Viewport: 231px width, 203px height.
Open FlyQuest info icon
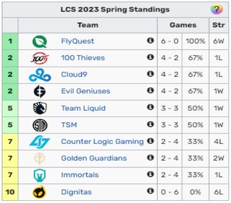[151, 41]
